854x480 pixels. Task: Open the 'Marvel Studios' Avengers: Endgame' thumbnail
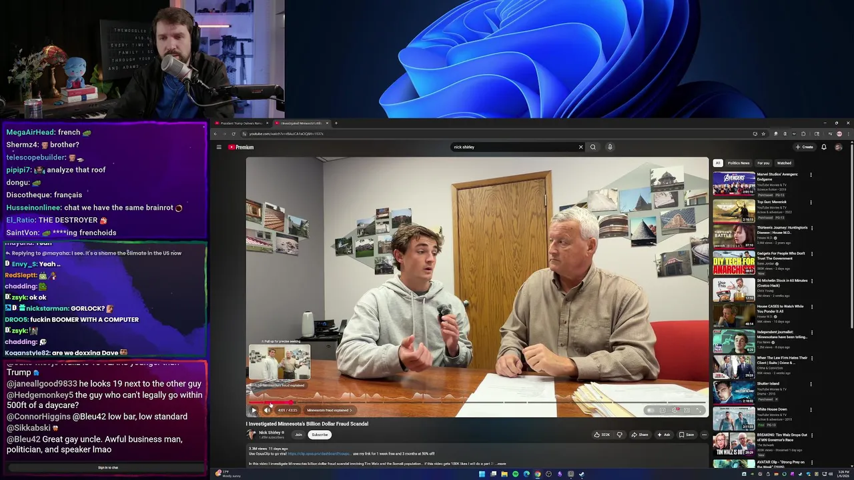pos(734,183)
